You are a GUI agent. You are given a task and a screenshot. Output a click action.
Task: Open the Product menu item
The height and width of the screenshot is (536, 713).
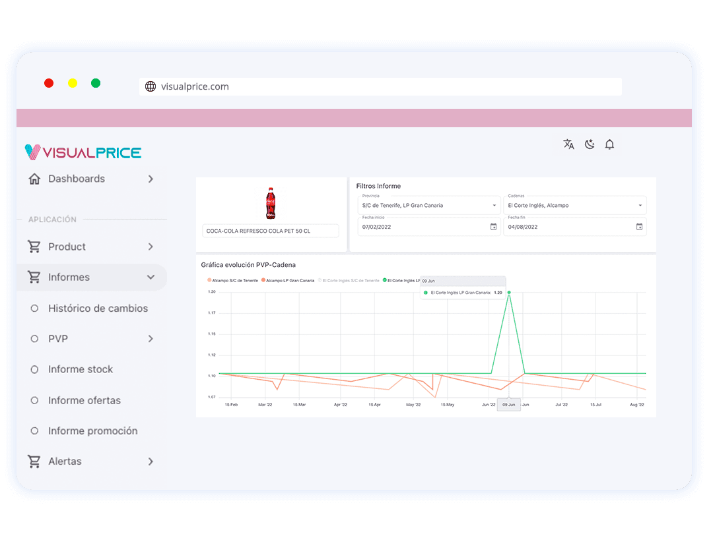click(x=92, y=247)
